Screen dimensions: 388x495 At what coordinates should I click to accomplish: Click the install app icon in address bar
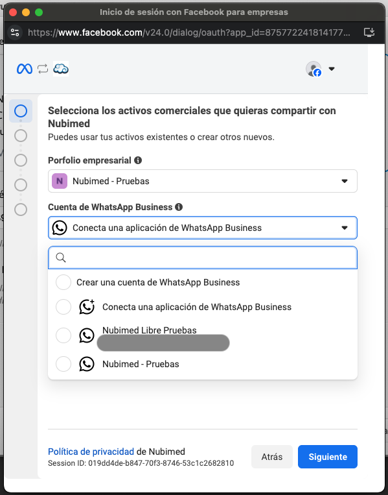tap(369, 32)
